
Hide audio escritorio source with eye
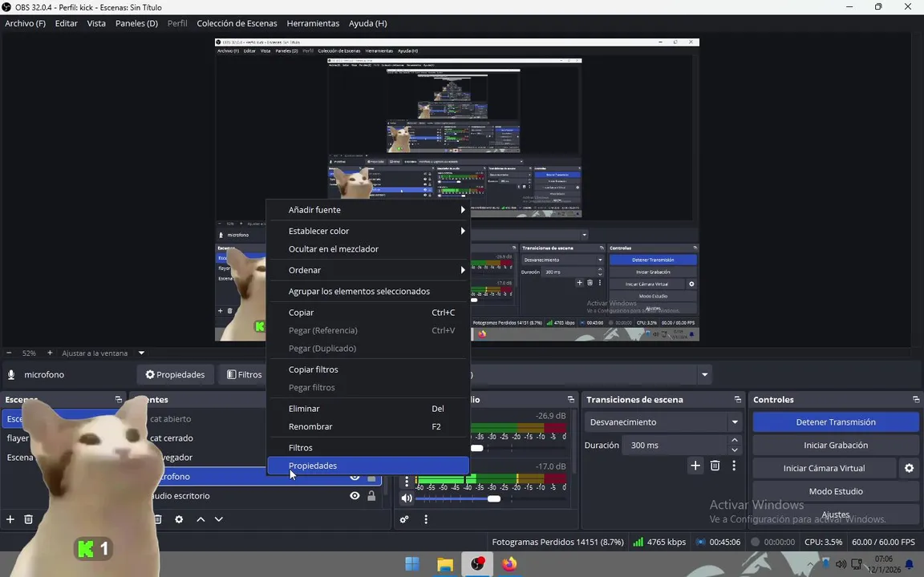355,496
